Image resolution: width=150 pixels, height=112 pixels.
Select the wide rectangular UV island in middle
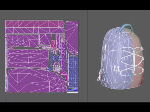(x=28, y=58)
